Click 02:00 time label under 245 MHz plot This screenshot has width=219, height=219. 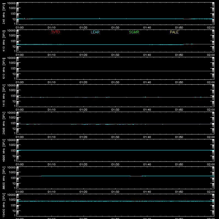[x=211, y=28]
